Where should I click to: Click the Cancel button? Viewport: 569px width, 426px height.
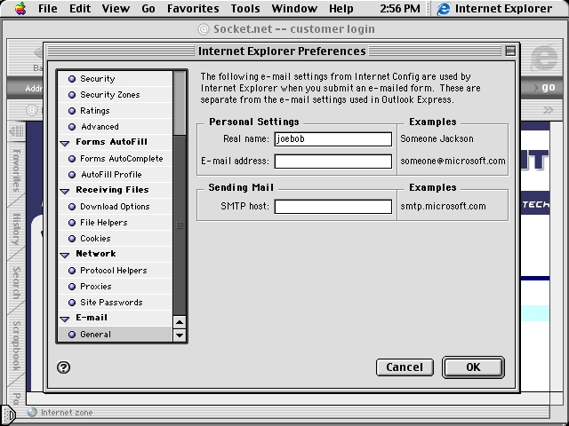click(x=405, y=367)
